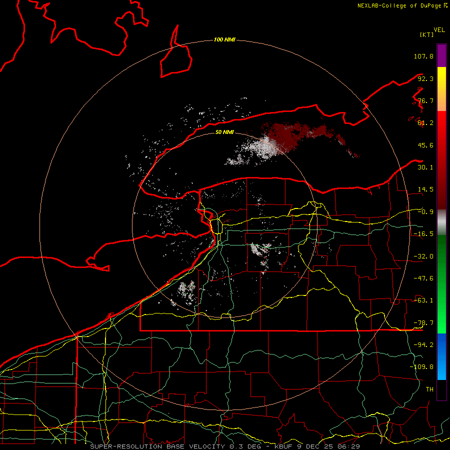The height and width of the screenshot is (450, 450).
Task: Click the 92.3 legend value
Action: (x=425, y=78)
